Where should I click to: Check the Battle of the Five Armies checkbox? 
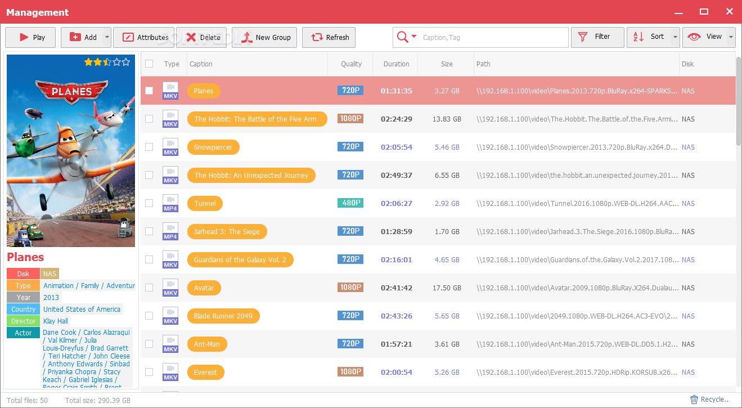(149, 119)
